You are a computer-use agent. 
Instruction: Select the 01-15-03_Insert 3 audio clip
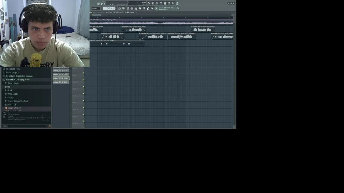click(134, 29)
